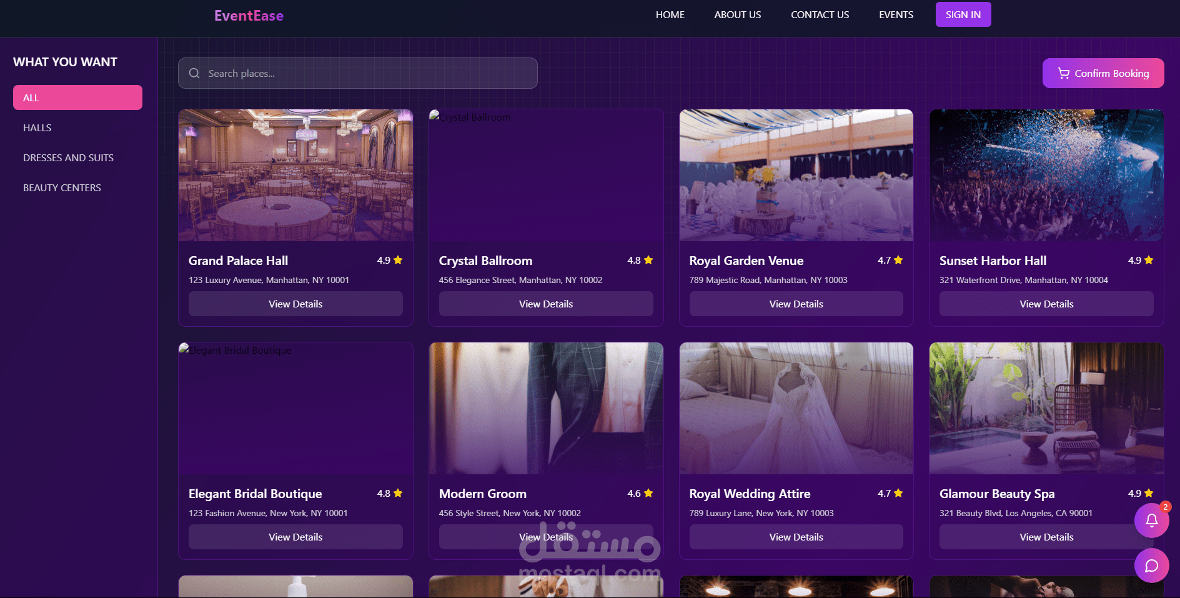Click address 321 Beauty Blvd, Los Angeles
Screen dimensions: 1180x598
pos(1016,513)
